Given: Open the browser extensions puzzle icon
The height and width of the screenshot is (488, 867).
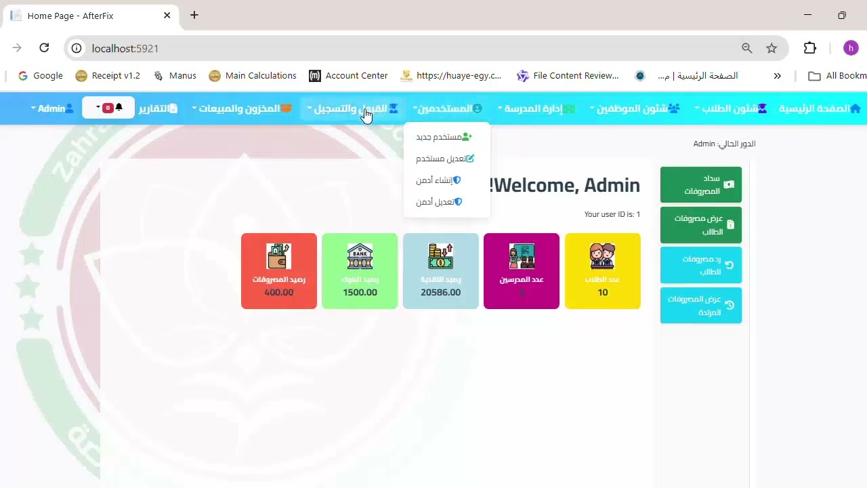Looking at the screenshot, I should coord(810,48).
